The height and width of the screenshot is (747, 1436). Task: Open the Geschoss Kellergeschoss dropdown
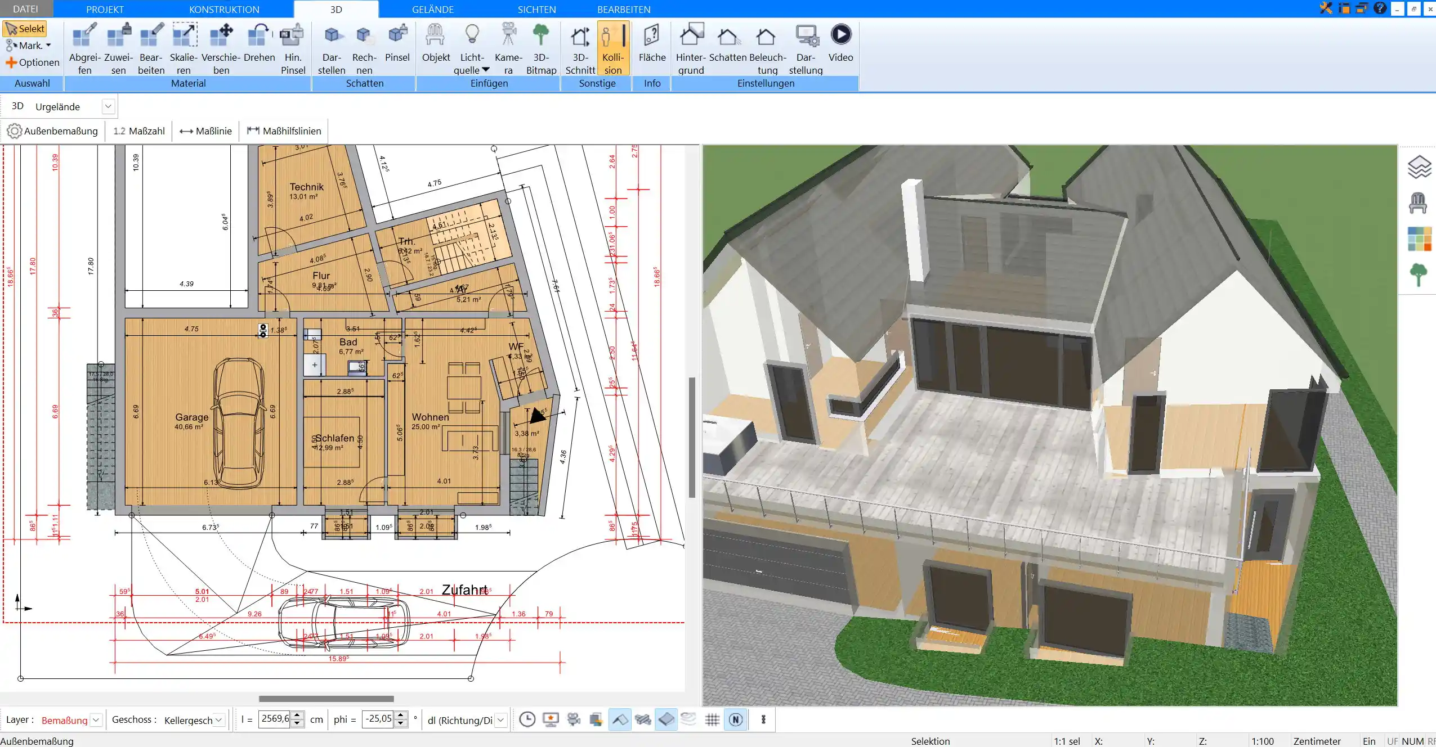[219, 720]
